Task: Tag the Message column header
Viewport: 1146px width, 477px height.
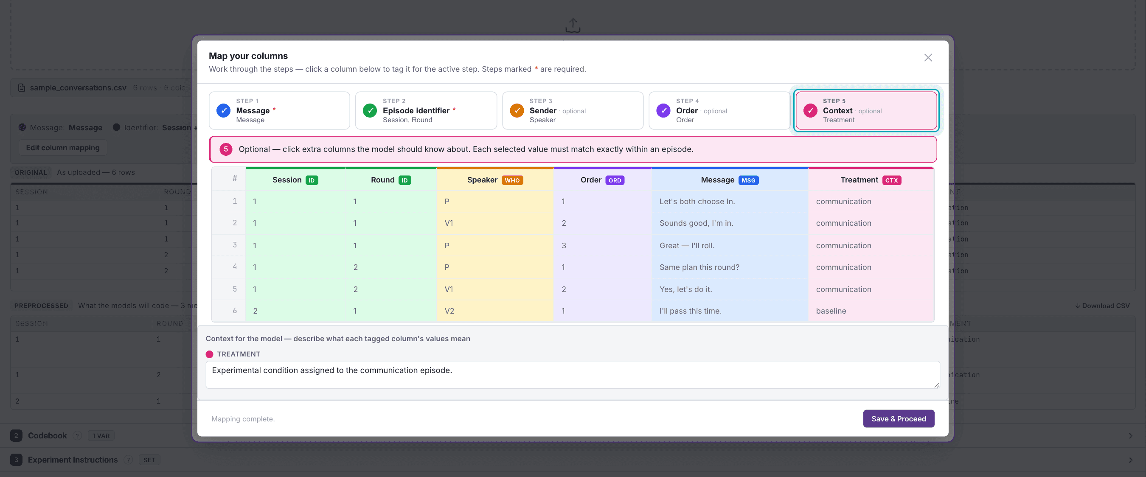Action: [x=730, y=180]
